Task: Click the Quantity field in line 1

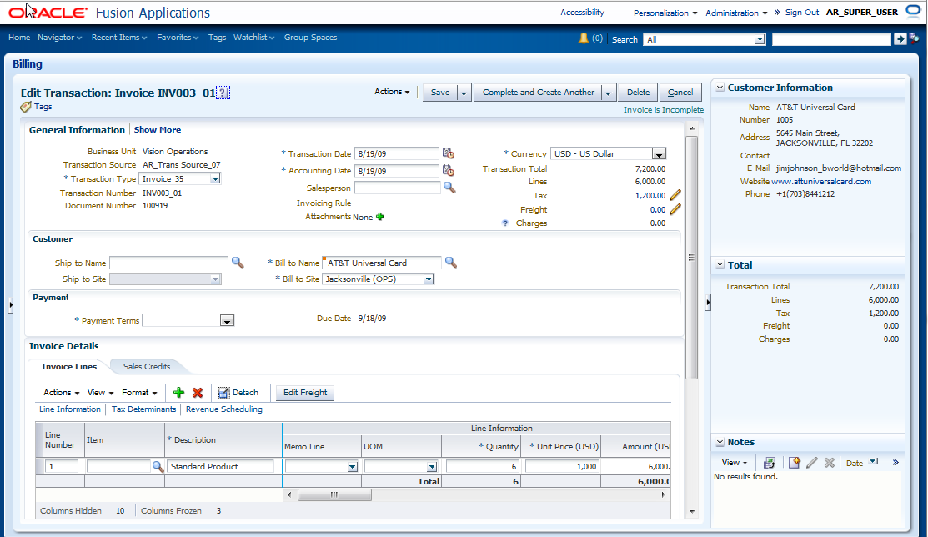Action: pyautogui.click(x=483, y=467)
